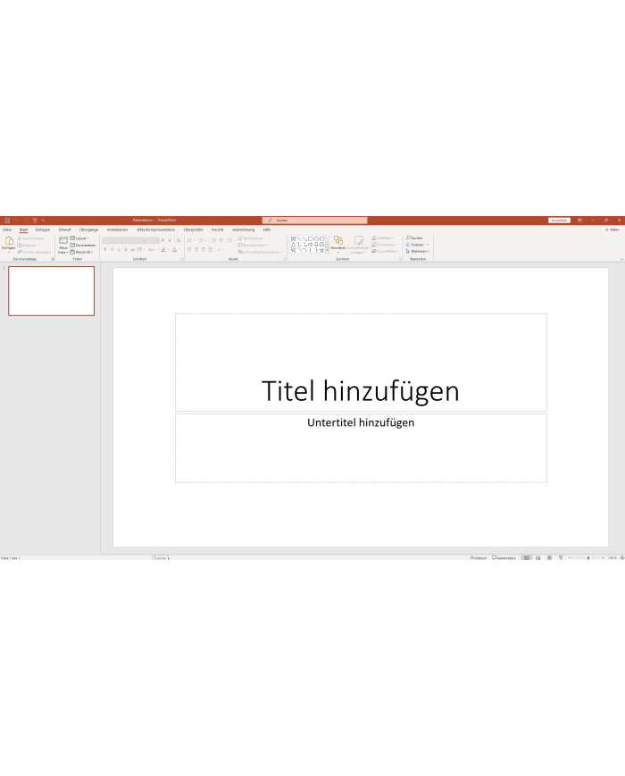Expand the shapes gallery more arrow
625x776 pixels.
coord(327,251)
